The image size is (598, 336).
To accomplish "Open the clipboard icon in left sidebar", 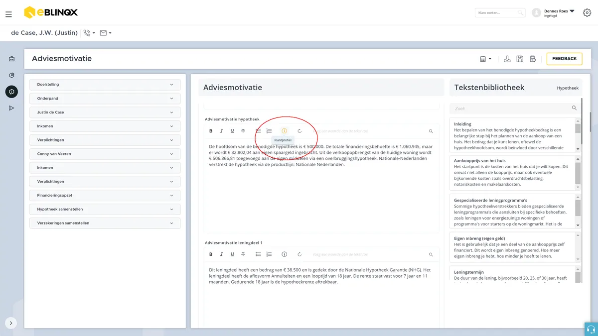I will (11, 59).
